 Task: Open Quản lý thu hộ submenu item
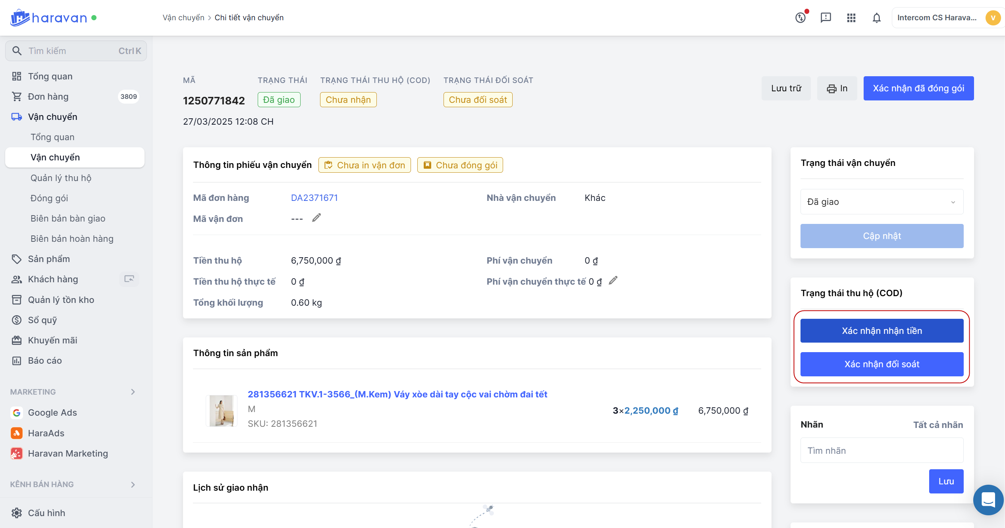(61, 178)
